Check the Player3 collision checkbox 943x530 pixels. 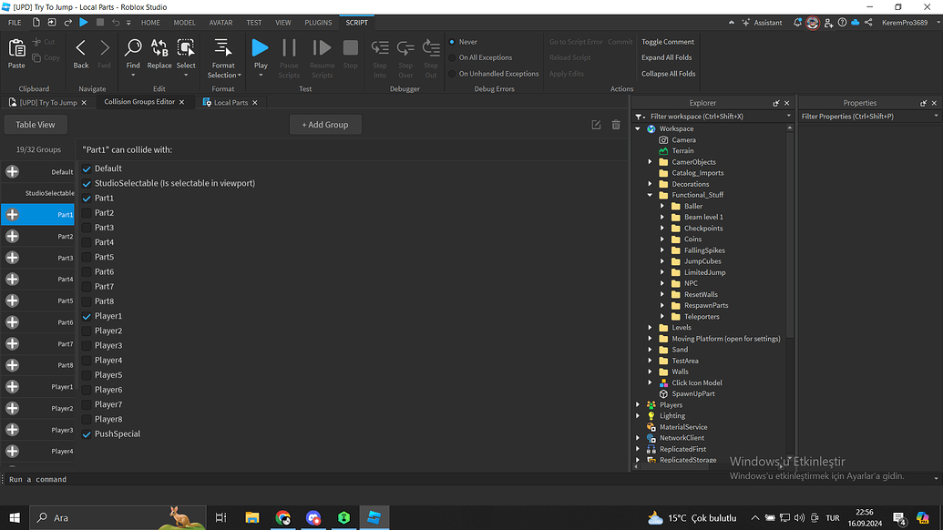click(x=87, y=345)
